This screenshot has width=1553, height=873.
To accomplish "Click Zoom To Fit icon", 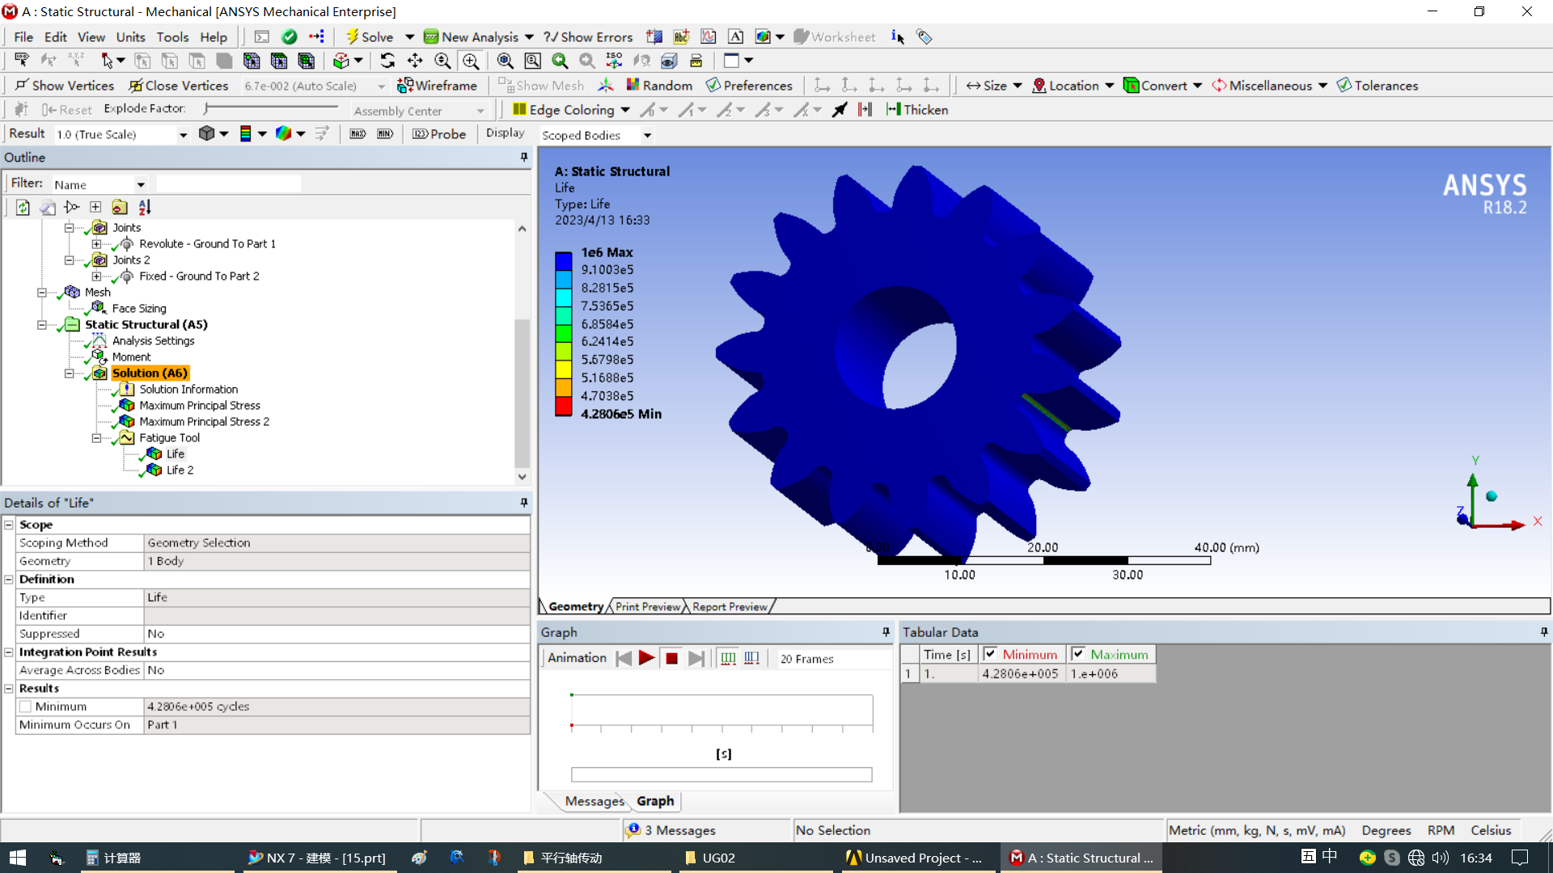I will pos(506,61).
